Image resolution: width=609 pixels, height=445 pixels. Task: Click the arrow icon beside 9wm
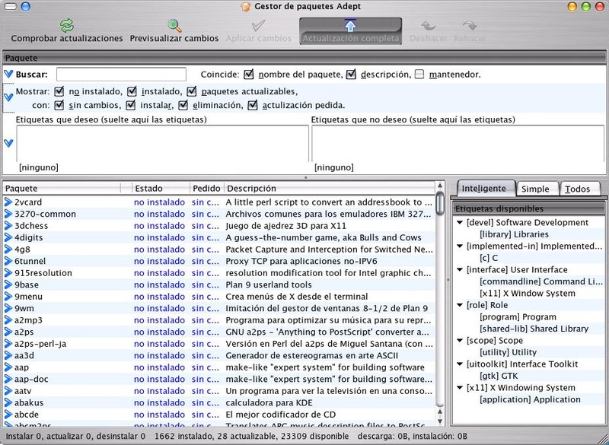(x=8, y=308)
